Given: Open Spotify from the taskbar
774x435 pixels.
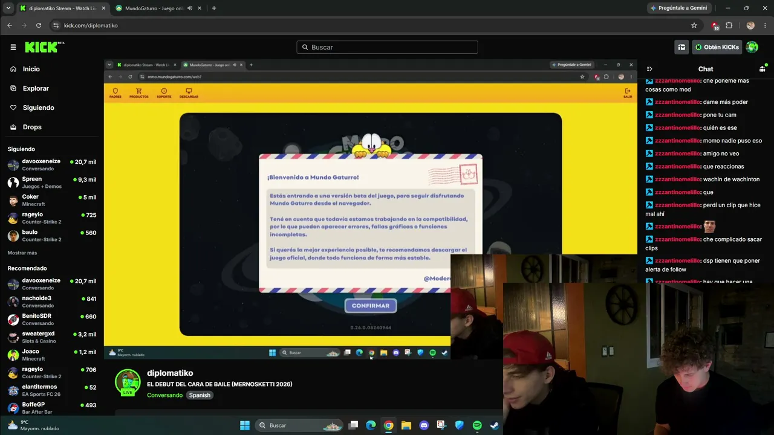Looking at the screenshot, I should pos(477,425).
